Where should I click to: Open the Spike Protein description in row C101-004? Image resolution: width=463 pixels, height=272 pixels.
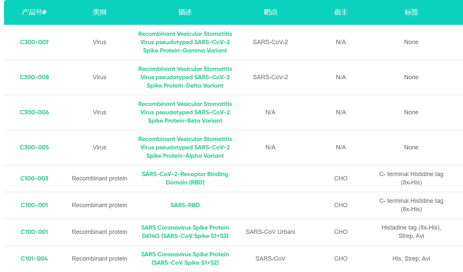click(x=185, y=259)
